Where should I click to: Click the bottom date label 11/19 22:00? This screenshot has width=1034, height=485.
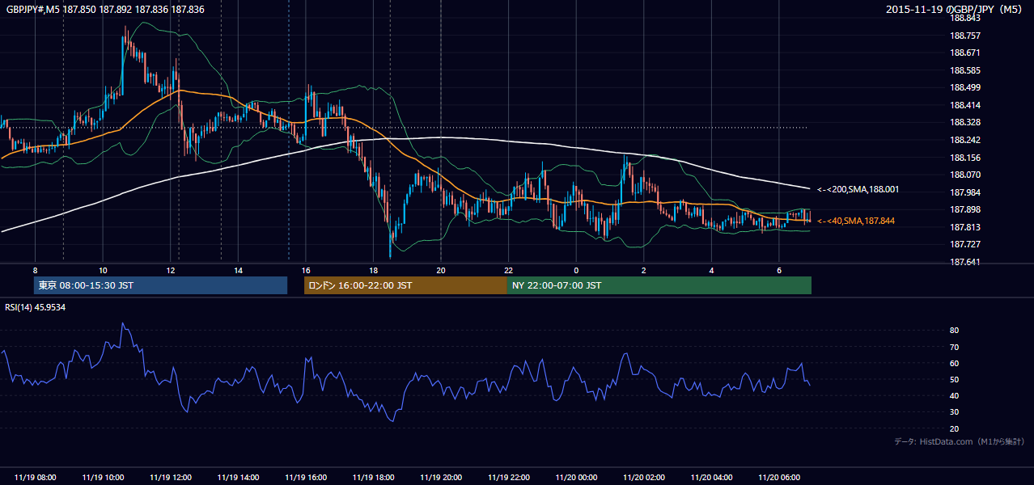[508, 478]
